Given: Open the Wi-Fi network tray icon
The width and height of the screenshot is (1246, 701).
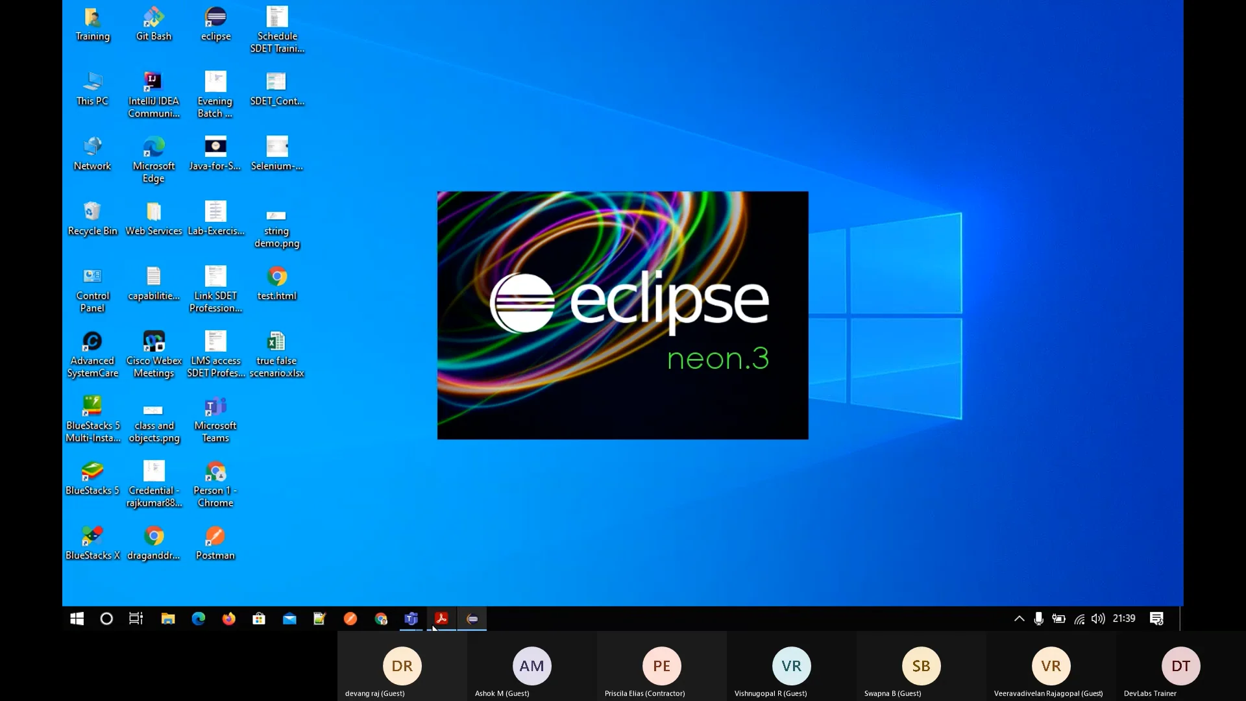Looking at the screenshot, I should coord(1079,619).
